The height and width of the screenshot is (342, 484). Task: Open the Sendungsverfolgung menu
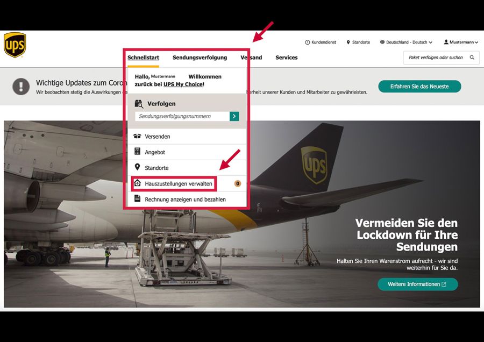pos(200,58)
